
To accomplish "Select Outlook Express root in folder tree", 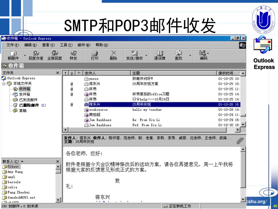I will click(x=18, y=78).
